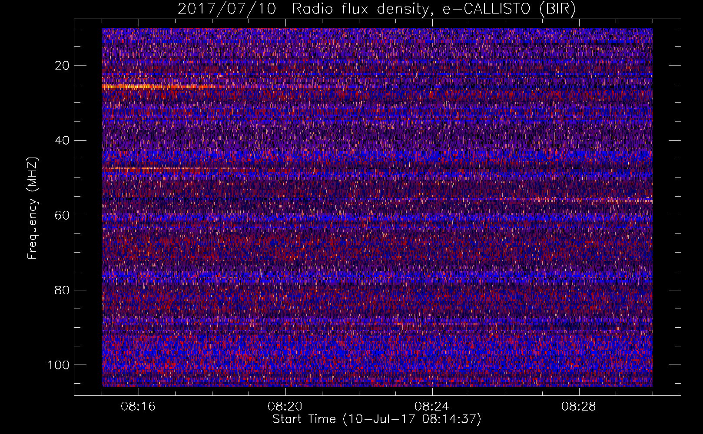Click the 40 frequency tick label
703x434 pixels.
click(63, 140)
